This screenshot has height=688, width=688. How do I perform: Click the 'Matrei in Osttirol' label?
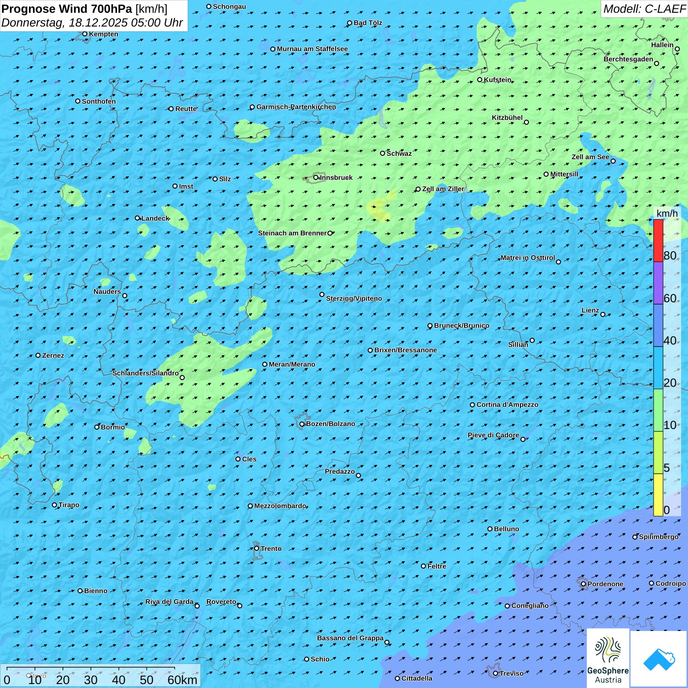point(528,258)
